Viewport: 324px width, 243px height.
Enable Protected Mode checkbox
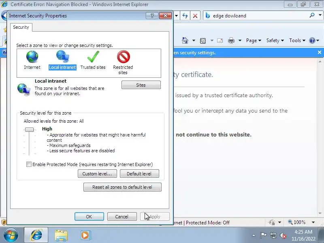point(29,164)
